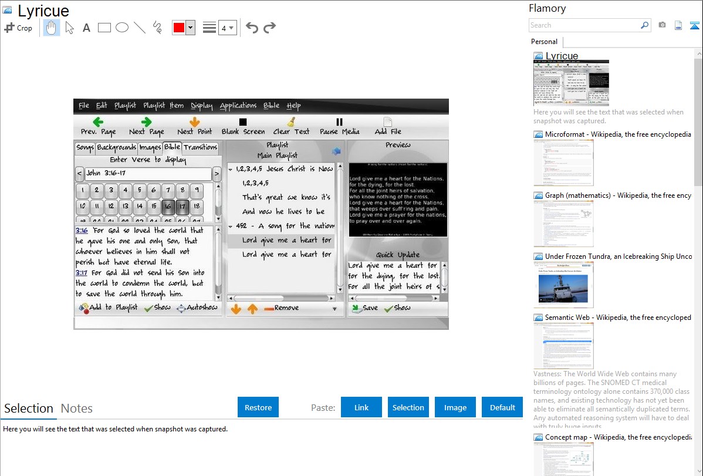This screenshot has height=476, width=703.
Task: Click the Flamory search field
Action: coord(584,25)
